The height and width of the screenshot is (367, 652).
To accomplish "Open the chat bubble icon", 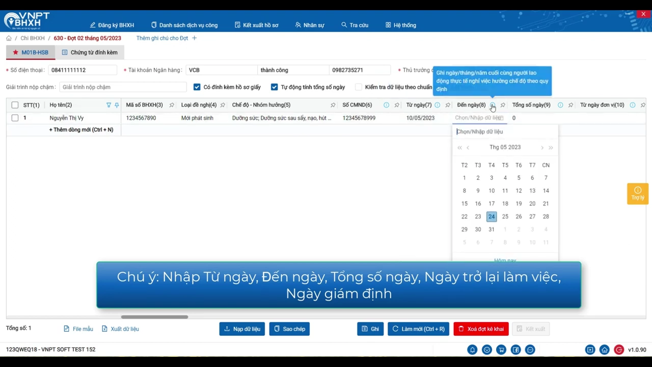I will tap(530, 350).
